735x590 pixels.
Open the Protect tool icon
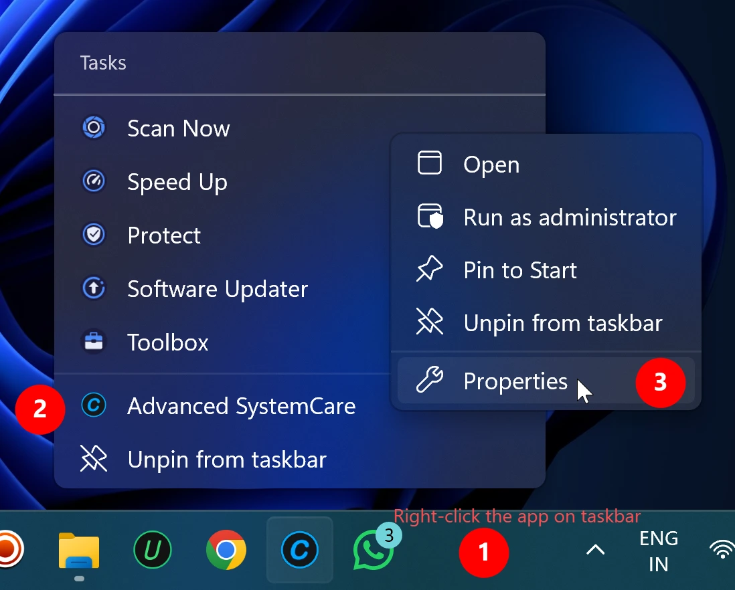[94, 235]
